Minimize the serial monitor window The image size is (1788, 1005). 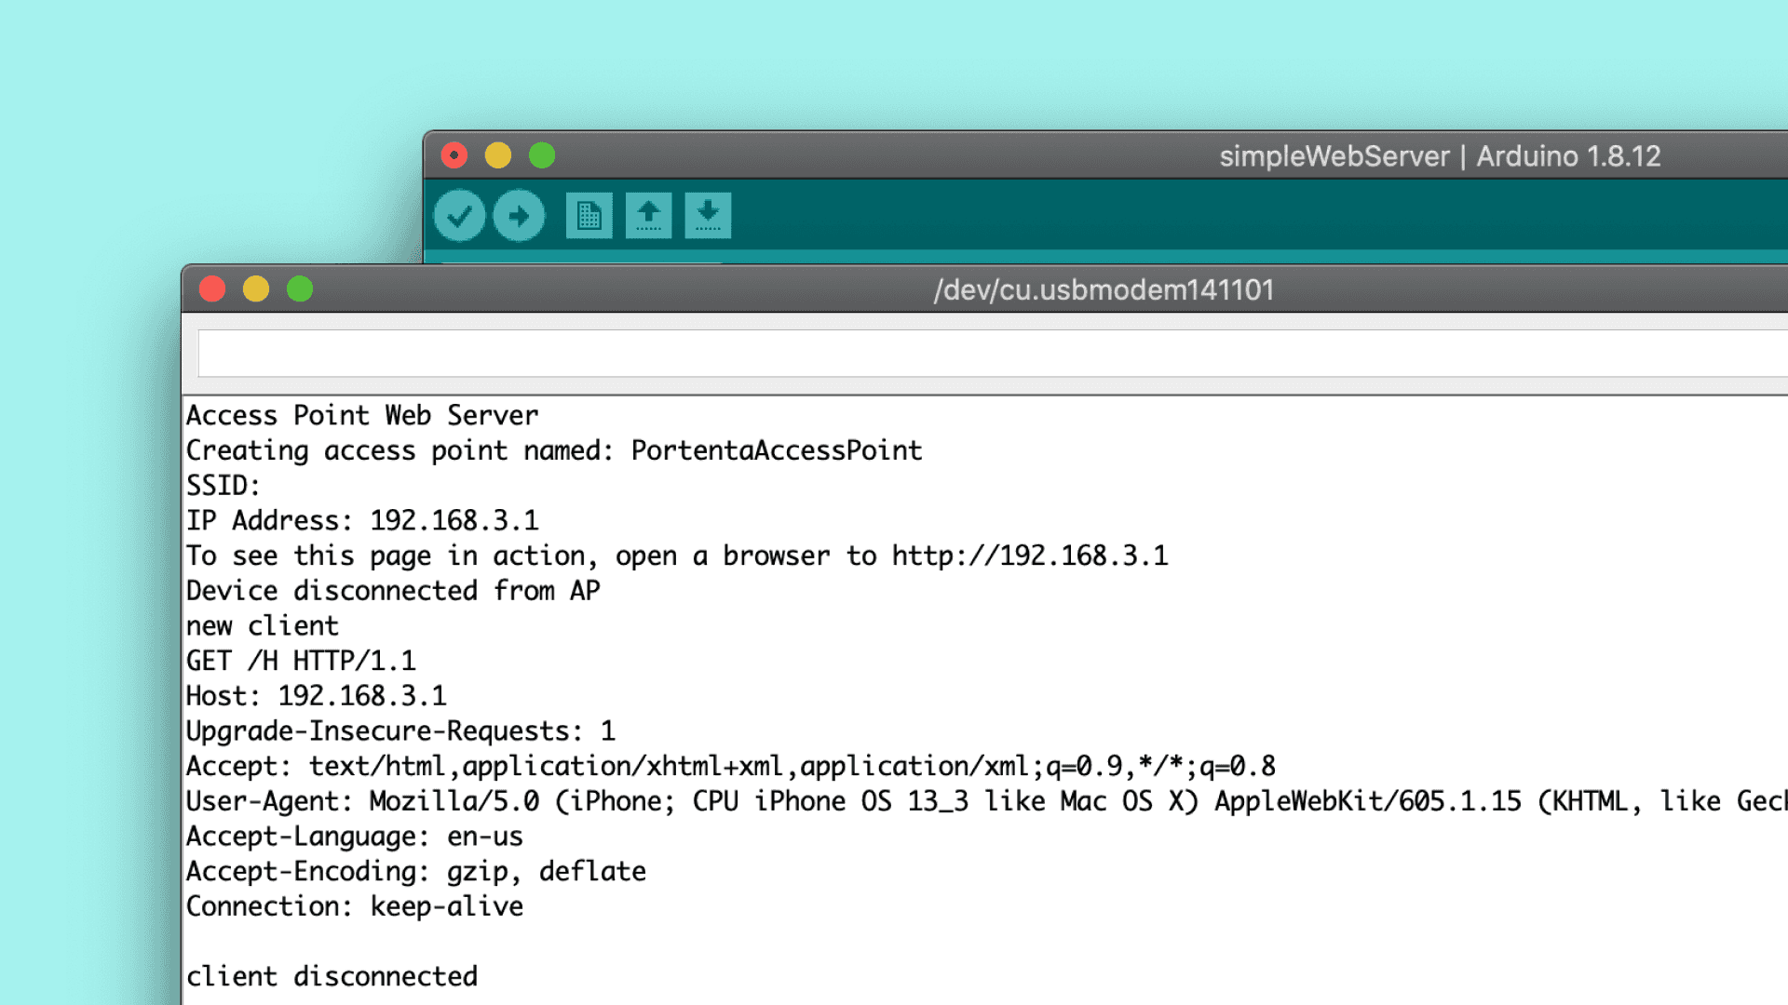tap(256, 289)
